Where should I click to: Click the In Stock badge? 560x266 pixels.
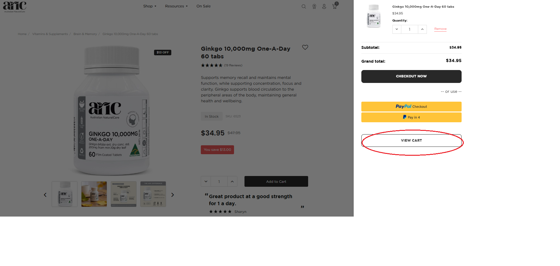pos(212,116)
